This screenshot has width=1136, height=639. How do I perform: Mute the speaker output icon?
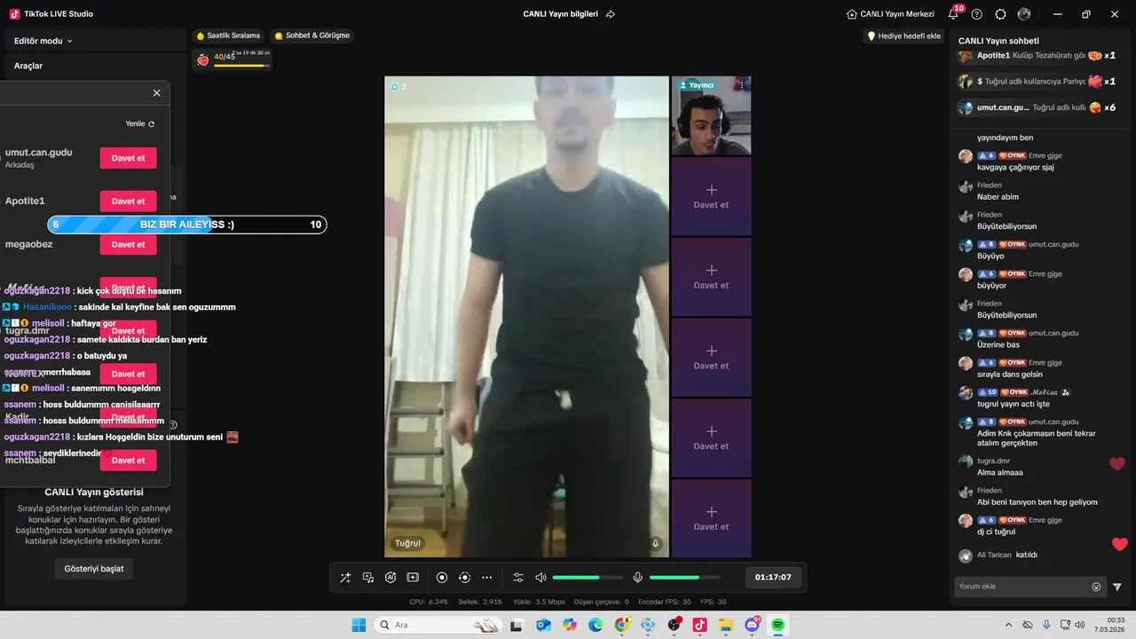click(540, 577)
